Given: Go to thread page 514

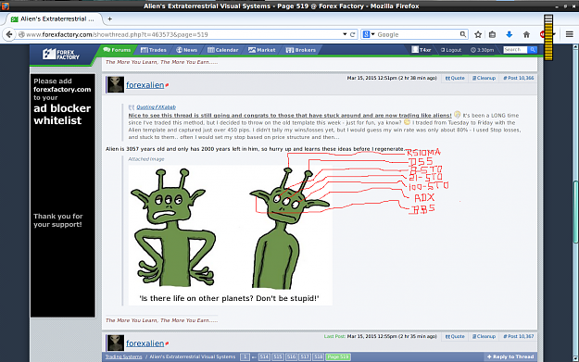Looking at the screenshot, I should pyautogui.click(x=264, y=356).
